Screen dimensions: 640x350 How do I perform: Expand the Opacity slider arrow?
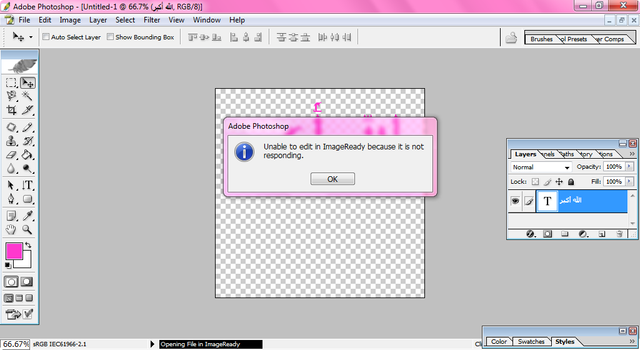coord(629,167)
